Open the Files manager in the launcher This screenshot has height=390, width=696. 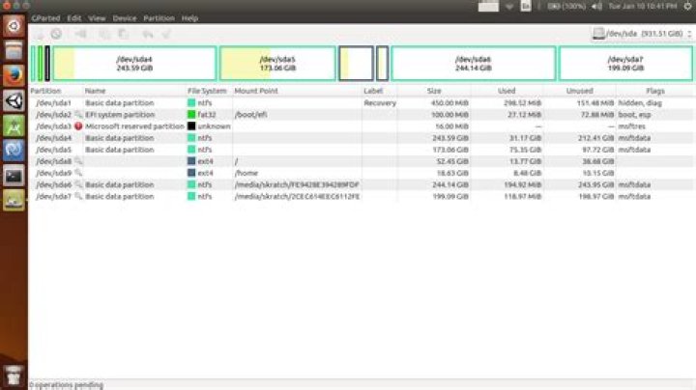coord(14,50)
